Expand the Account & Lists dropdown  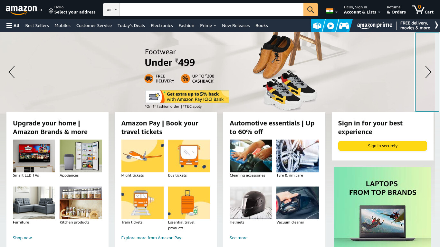pyautogui.click(x=362, y=10)
